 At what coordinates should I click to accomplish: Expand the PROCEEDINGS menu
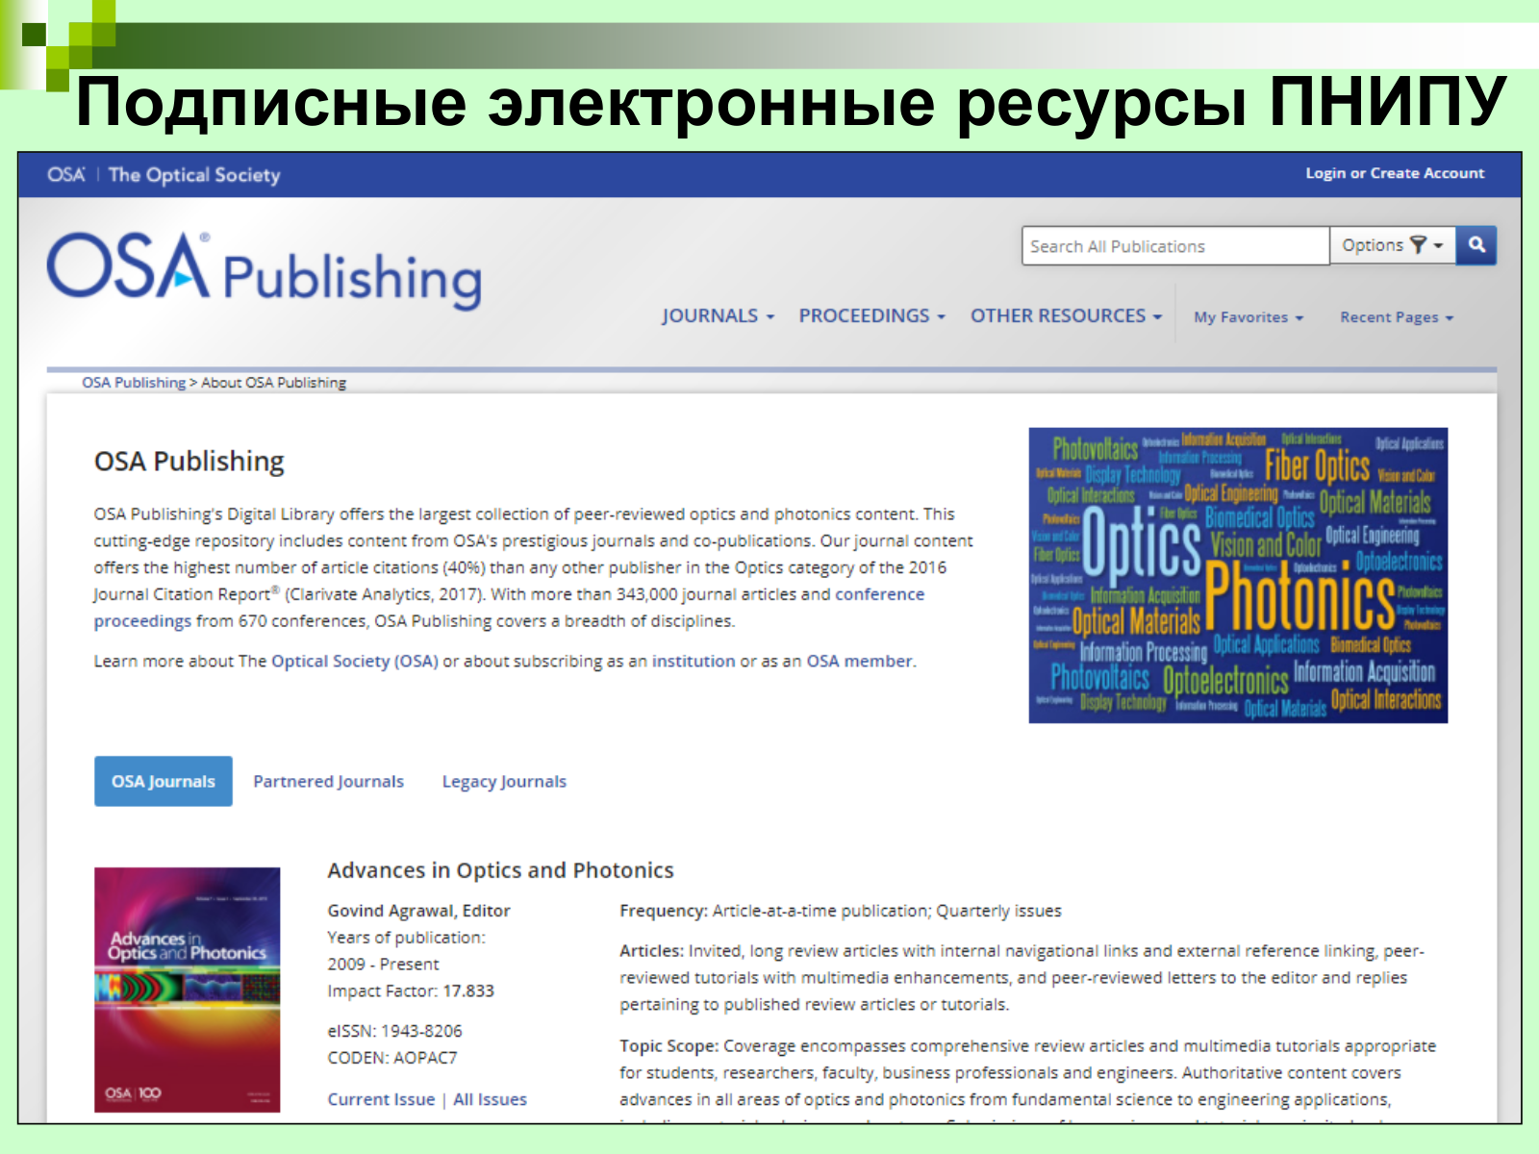872,316
